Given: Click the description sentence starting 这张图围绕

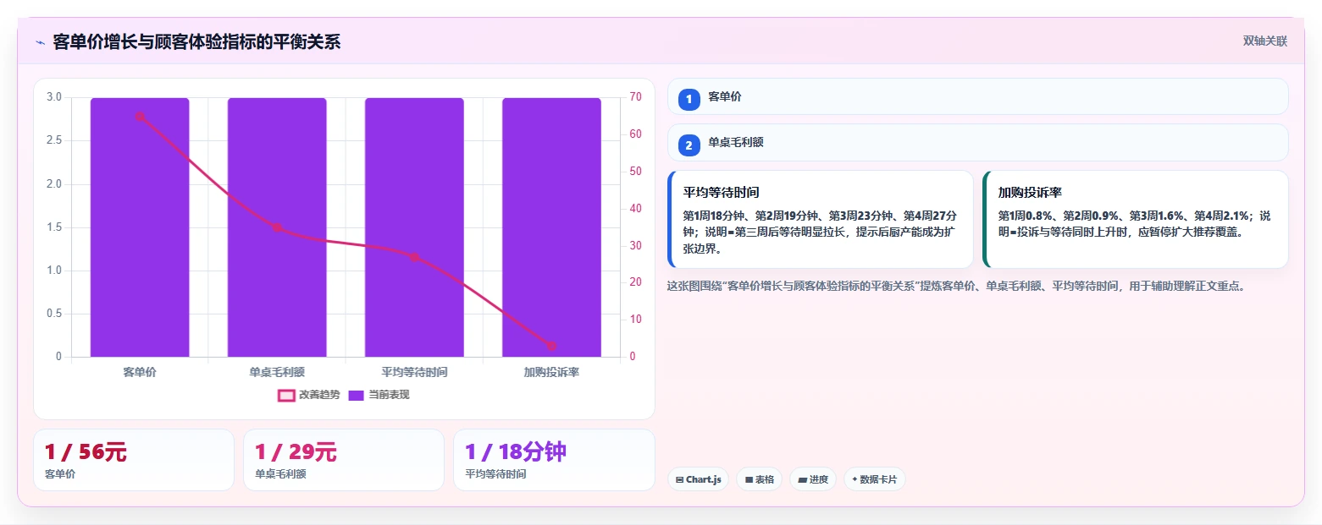Looking at the screenshot, I should click(958, 287).
